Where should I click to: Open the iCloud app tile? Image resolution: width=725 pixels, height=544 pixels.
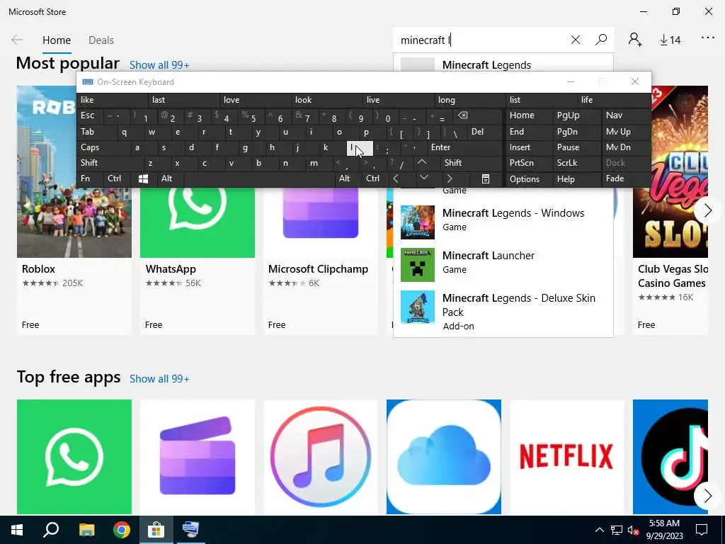point(444,457)
